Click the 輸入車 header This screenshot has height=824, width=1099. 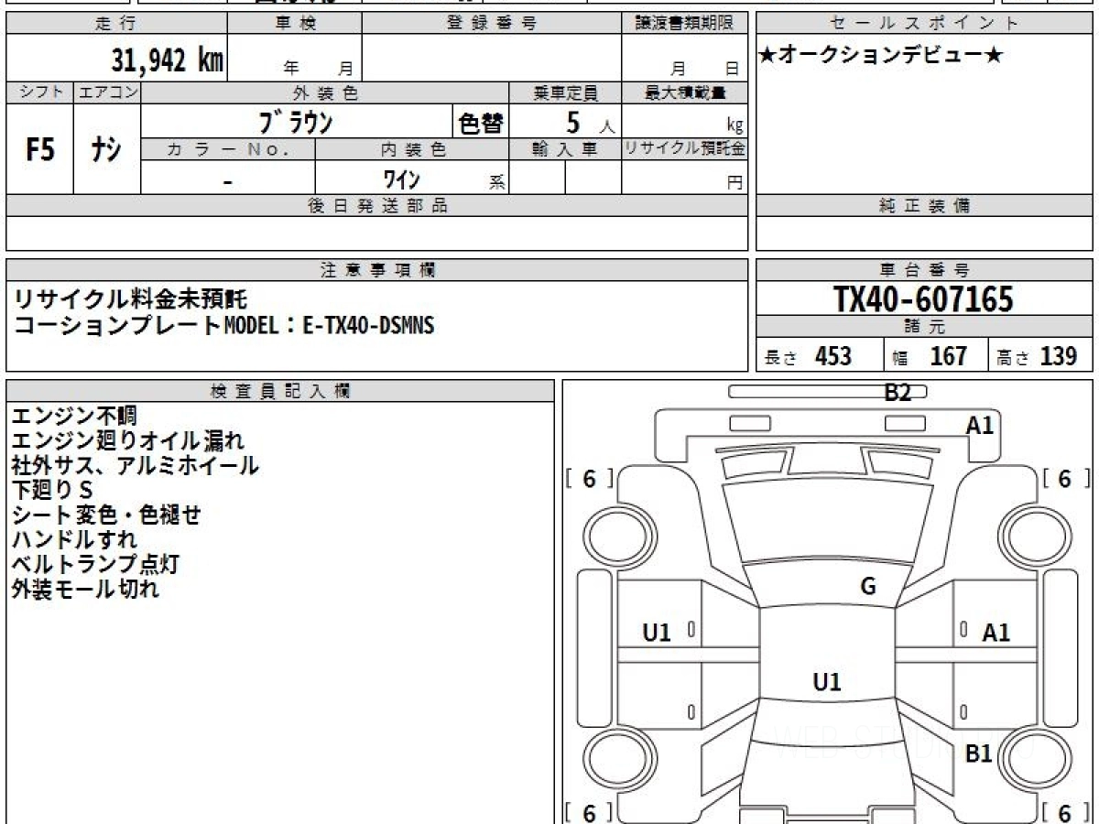click(x=565, y=150)
